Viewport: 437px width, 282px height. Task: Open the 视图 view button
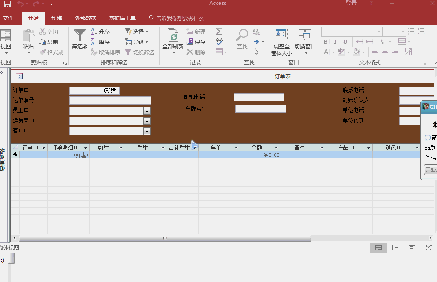pos(5,42)
